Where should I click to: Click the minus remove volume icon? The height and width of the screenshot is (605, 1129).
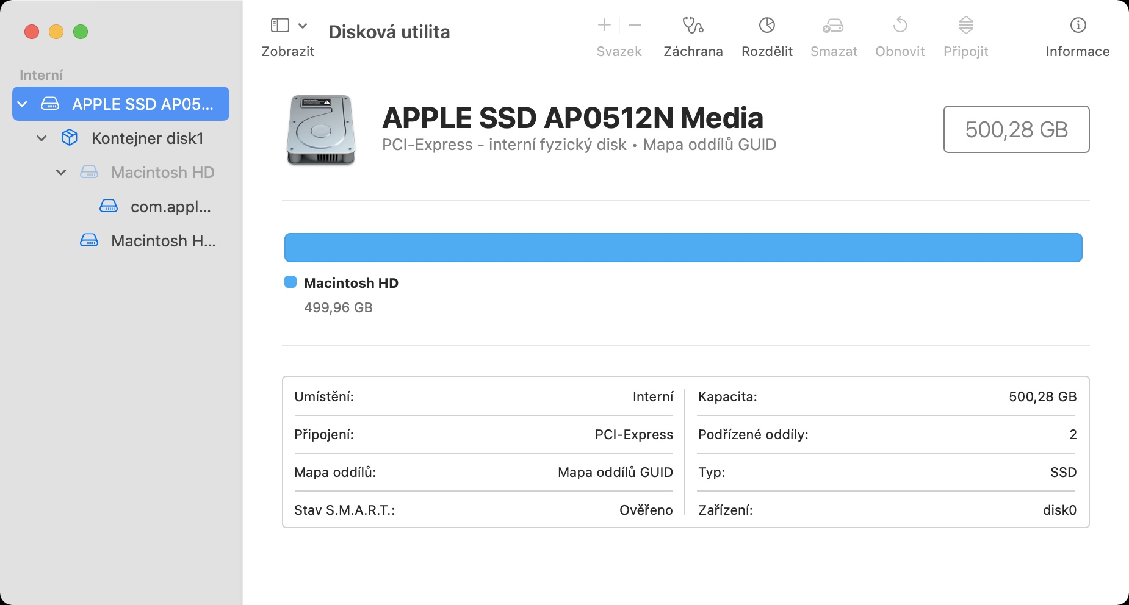[x=635, y=25]
